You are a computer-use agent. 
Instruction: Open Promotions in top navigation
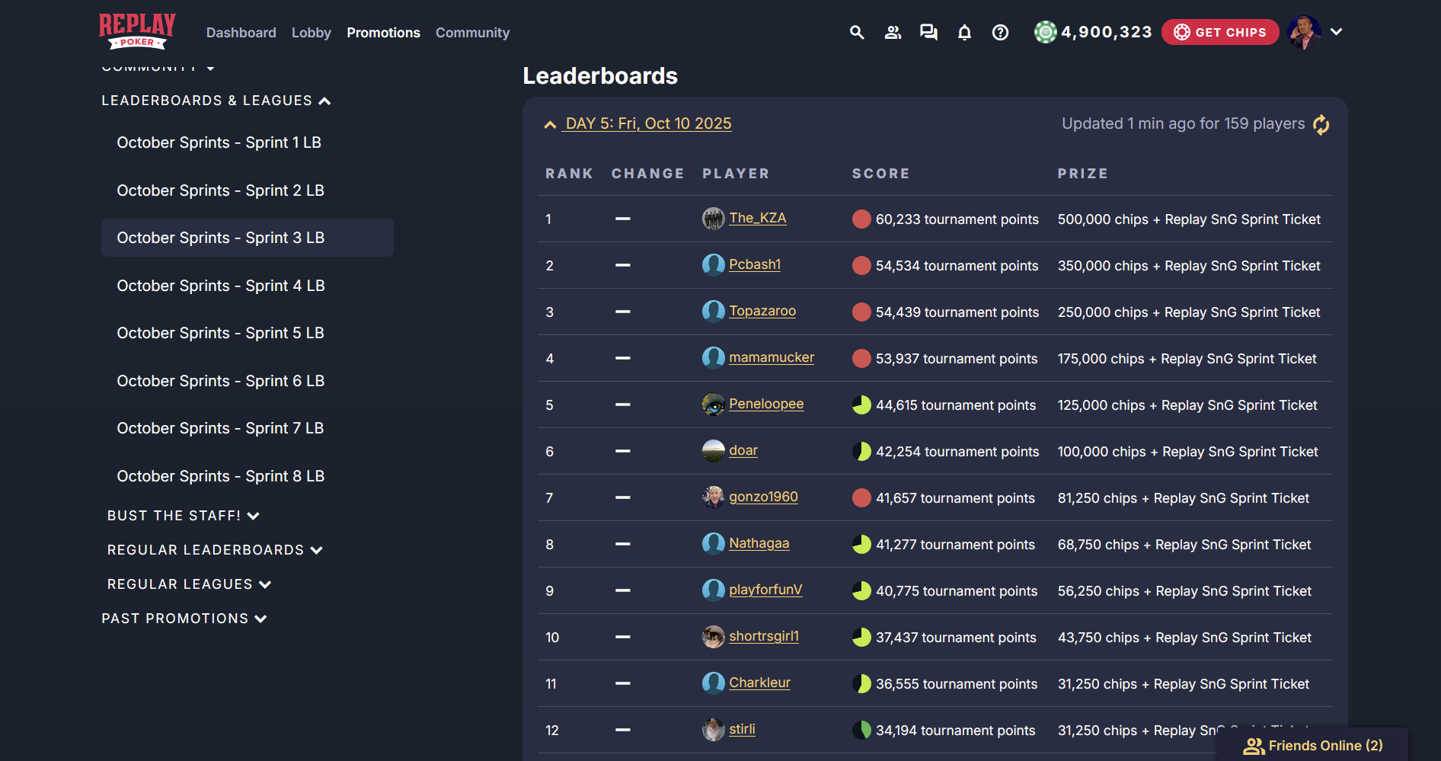(383, 33)
